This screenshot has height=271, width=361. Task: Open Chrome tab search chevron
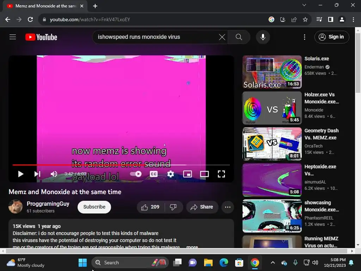tap(304, 5)
